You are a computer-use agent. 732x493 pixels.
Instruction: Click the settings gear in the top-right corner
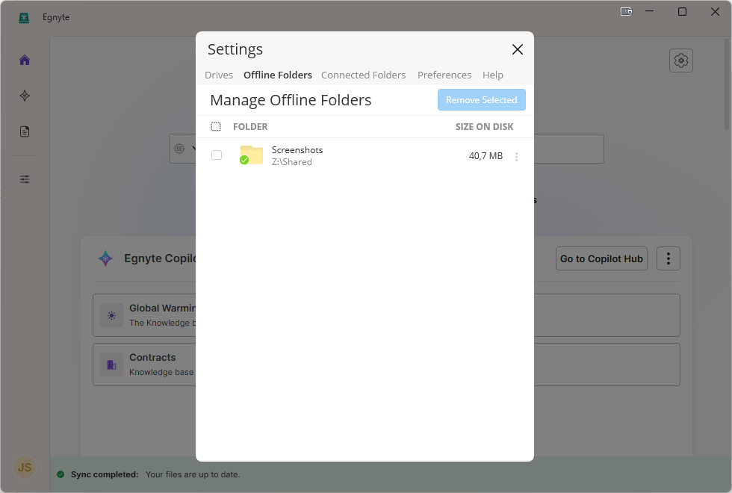[680, 61]
